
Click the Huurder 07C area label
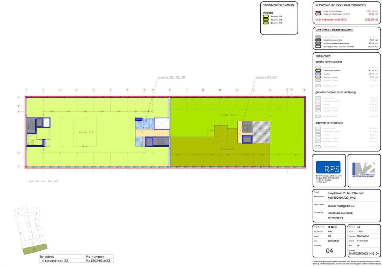227,149
